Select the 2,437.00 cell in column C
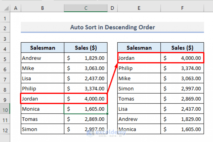Viewport: 213px width, 142px height. pos(86,78)
